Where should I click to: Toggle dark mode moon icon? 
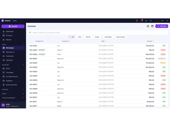146,21
